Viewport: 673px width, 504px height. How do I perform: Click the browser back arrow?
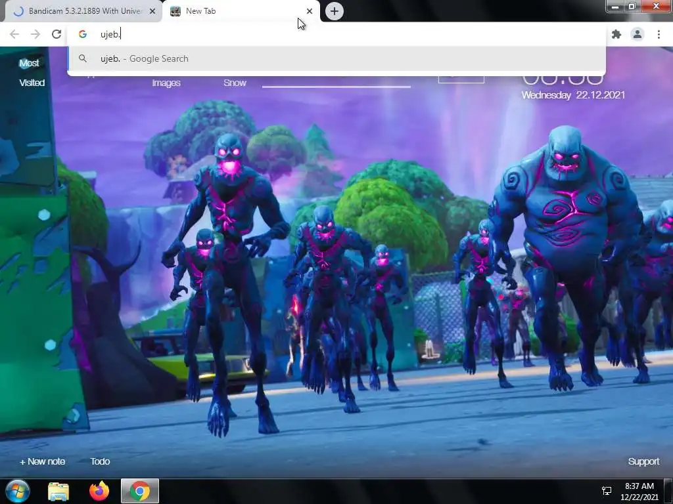(14, 34)
